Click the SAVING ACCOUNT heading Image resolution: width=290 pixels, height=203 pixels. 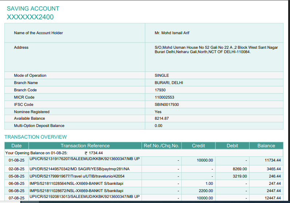tap(33, 8)
